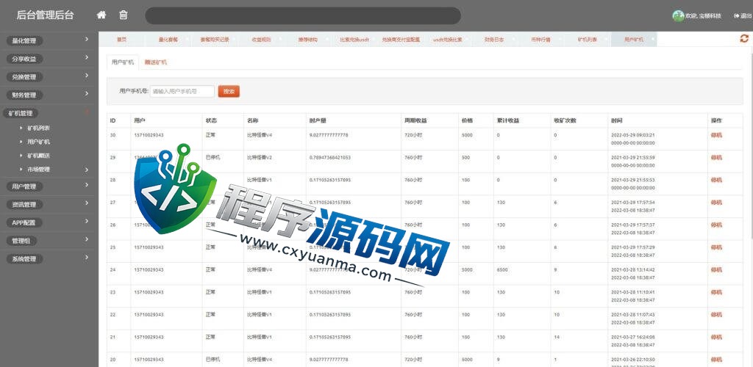Click the orange 搜索 button
The height and width of the screenshot is (367, 753).
(x=229, y=91)
